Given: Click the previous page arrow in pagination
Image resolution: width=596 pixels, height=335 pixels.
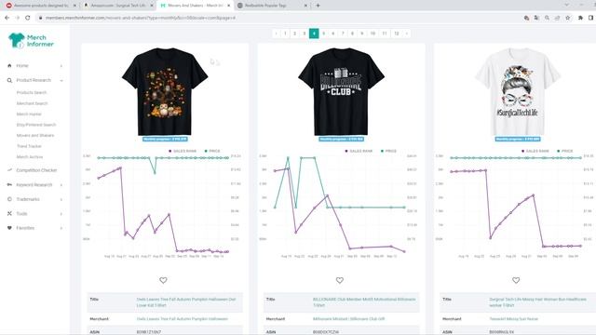Looking at the screenshot, I should tap(276, 33).
